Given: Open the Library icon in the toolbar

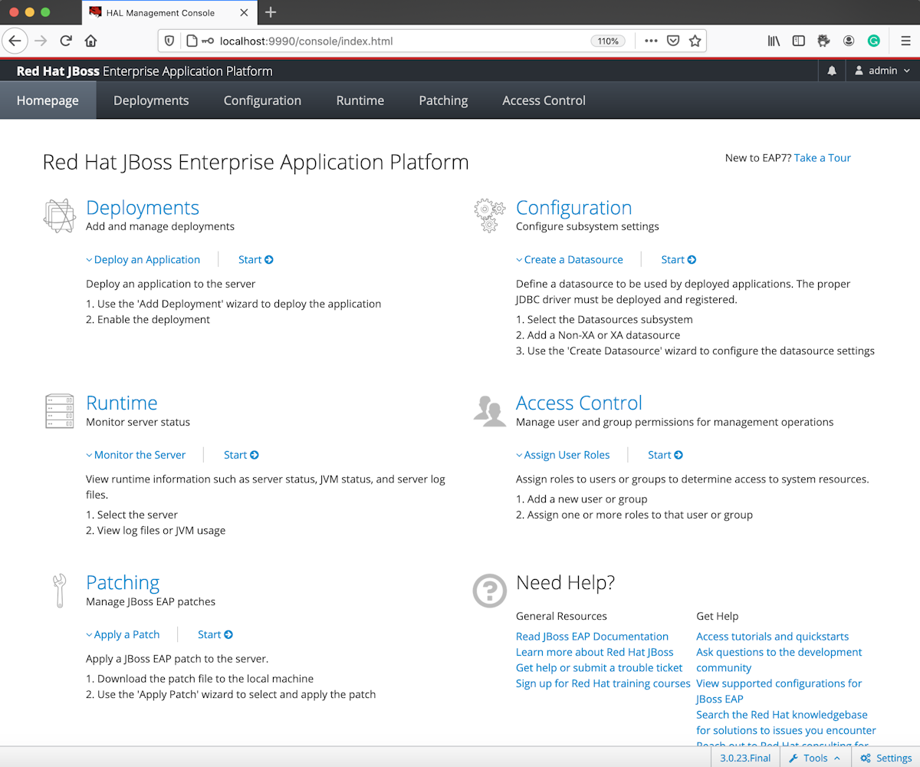Looking at the screenshot, I should pyautogui.click(x=774, y=41).
